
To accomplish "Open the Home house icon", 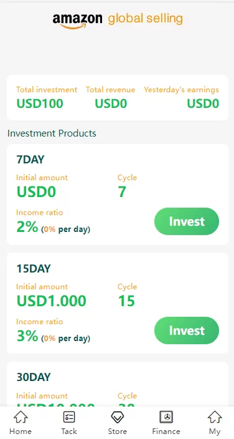I will coord(21,417).
